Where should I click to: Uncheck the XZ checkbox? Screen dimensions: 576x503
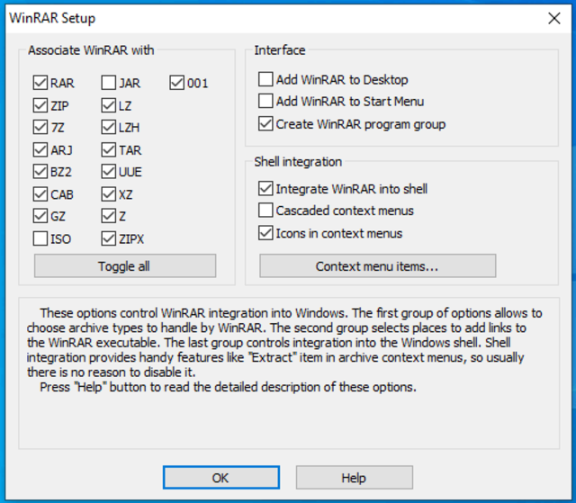pos(109,194)
